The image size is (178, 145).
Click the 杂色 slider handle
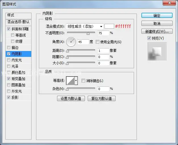tap(67, 89)
